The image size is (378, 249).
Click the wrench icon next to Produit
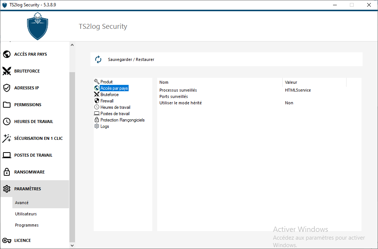[x=97, y=82]
